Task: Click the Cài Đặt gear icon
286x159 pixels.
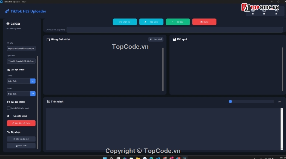Action: 8,24
